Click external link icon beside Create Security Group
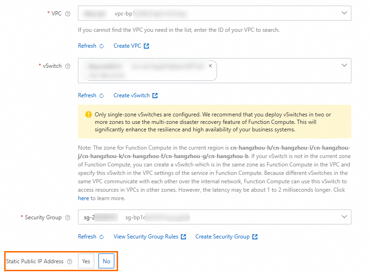The width and height of the screenshot is (371, 274). [255, 237]
